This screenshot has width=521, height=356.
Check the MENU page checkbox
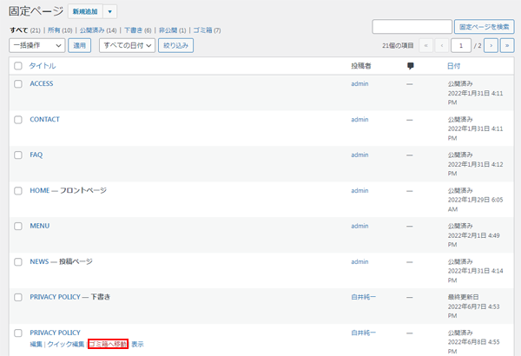[18, 226]
